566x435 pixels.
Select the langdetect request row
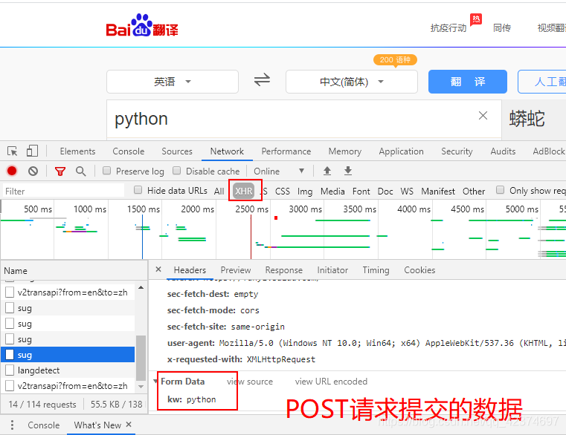68,370
